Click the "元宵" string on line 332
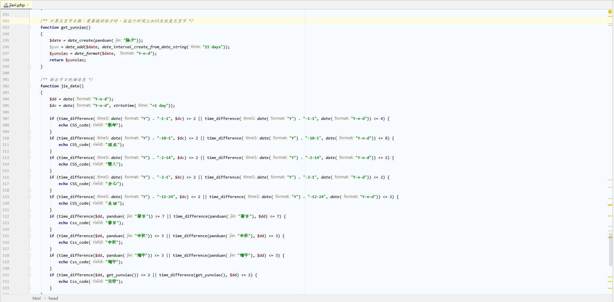The image size is (614, 302). pos(112,281)
